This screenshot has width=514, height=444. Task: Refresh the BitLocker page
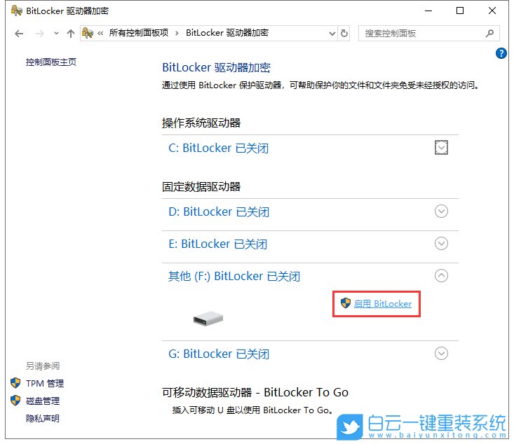(x=344, y=34)
